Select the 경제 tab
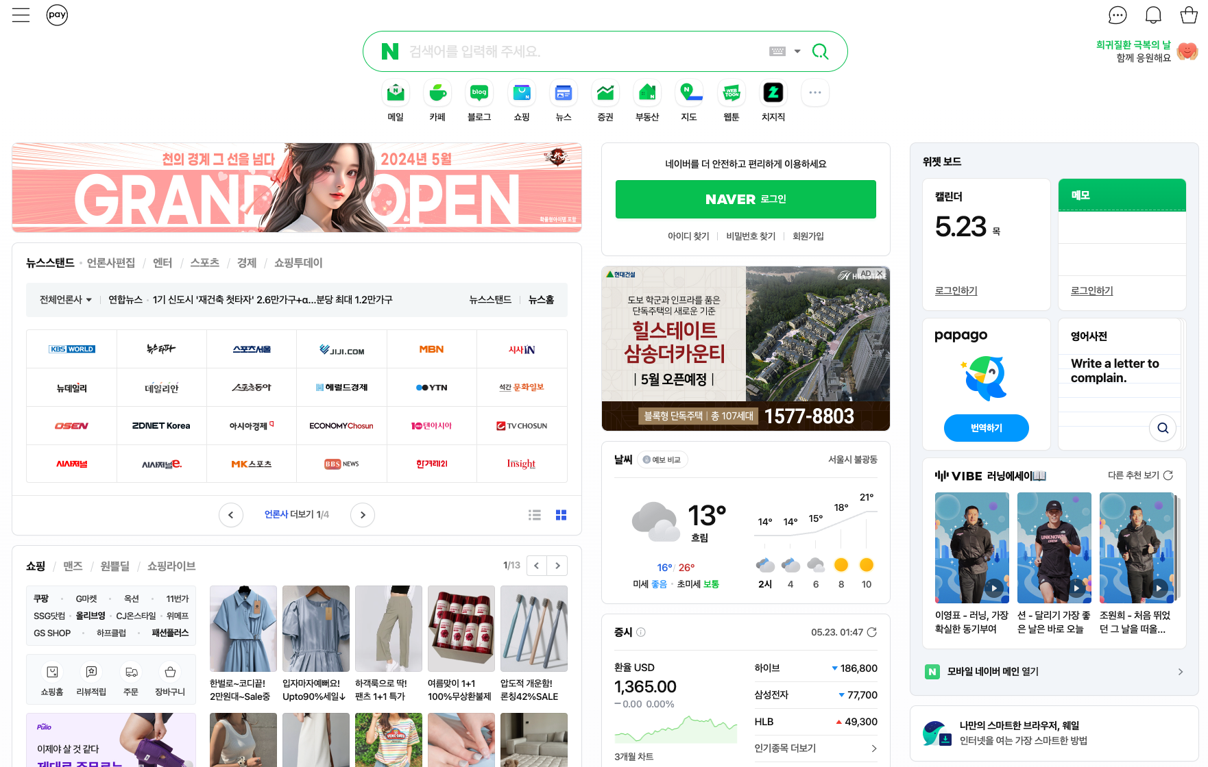The width and height of the screenshot is (1208, 767). [247, 263]
